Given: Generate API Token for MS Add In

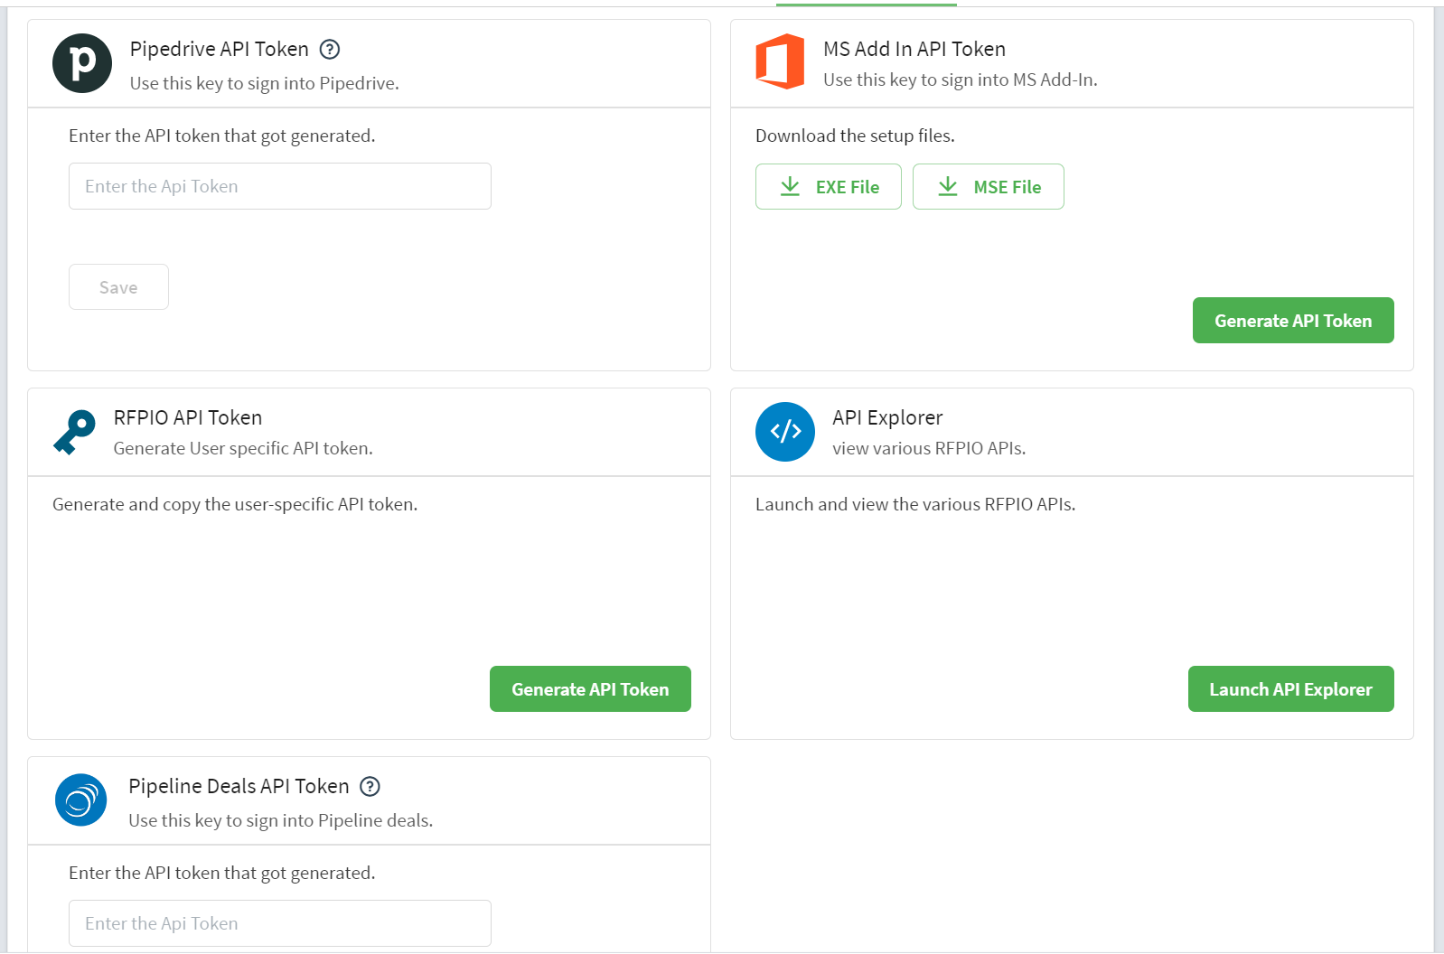Looking at the screenshot, I should tap(1293, 320).
